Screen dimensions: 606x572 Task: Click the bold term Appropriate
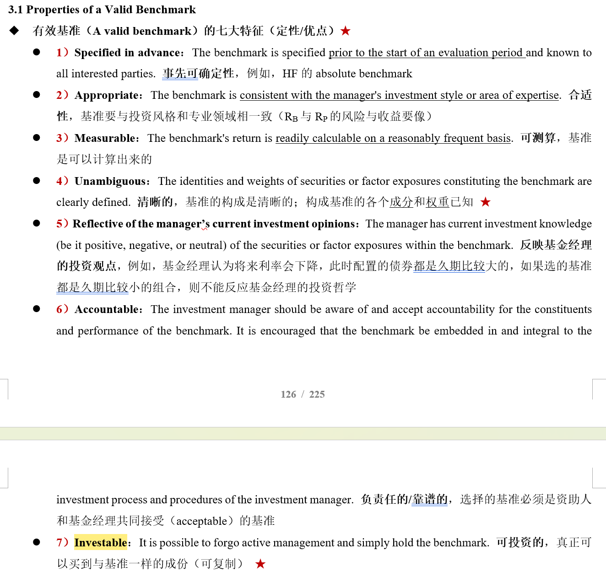click(x=108, y=95)
